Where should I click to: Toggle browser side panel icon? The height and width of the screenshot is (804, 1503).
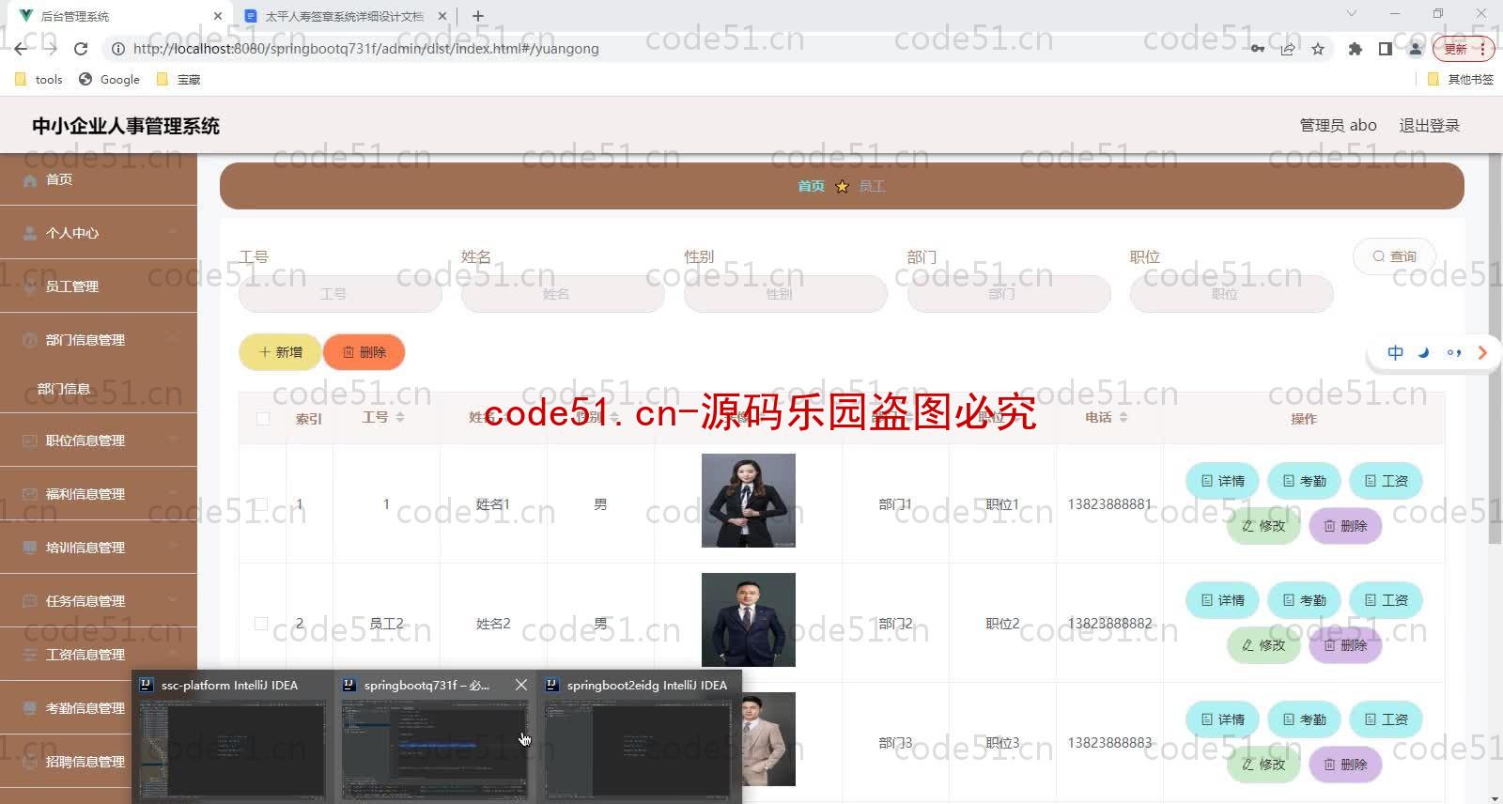[x=1385, y=49]
